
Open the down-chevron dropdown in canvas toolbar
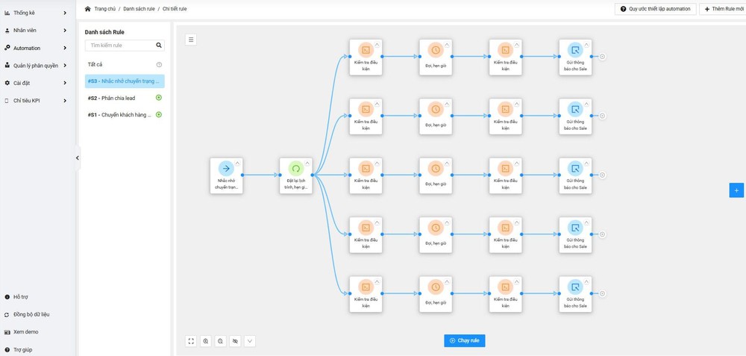[250, 341]
